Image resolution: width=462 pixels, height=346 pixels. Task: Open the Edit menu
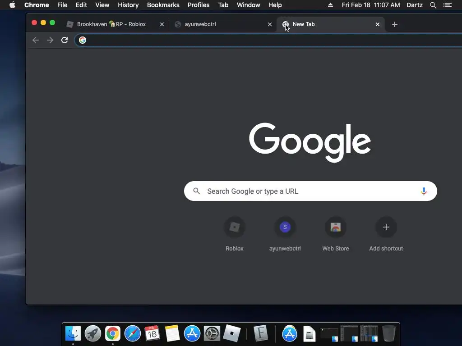point(81,5)
